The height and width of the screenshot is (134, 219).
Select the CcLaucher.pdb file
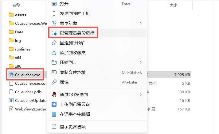point(28,92)
